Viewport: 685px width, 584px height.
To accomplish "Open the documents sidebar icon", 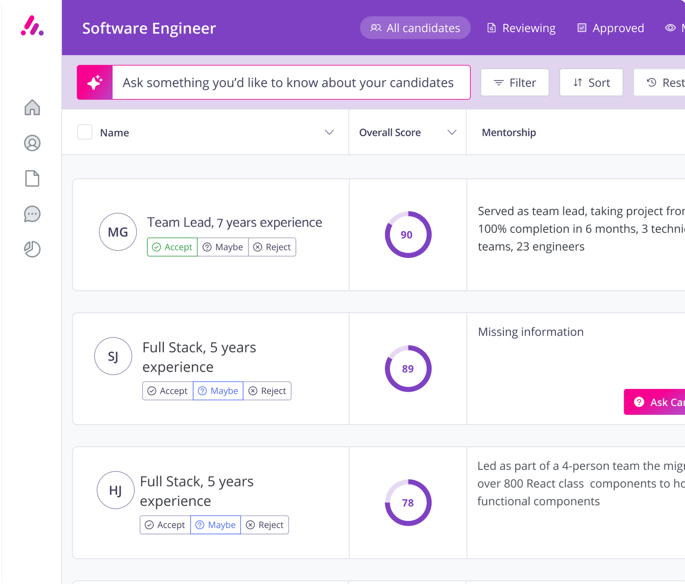I will coord(32,179).
